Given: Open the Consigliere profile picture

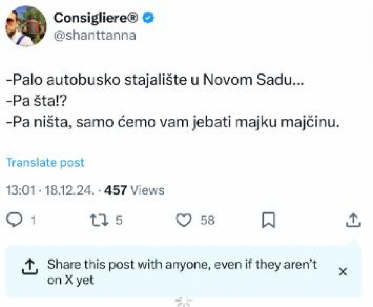Looking at the screenshot, I should click(26, 26).
